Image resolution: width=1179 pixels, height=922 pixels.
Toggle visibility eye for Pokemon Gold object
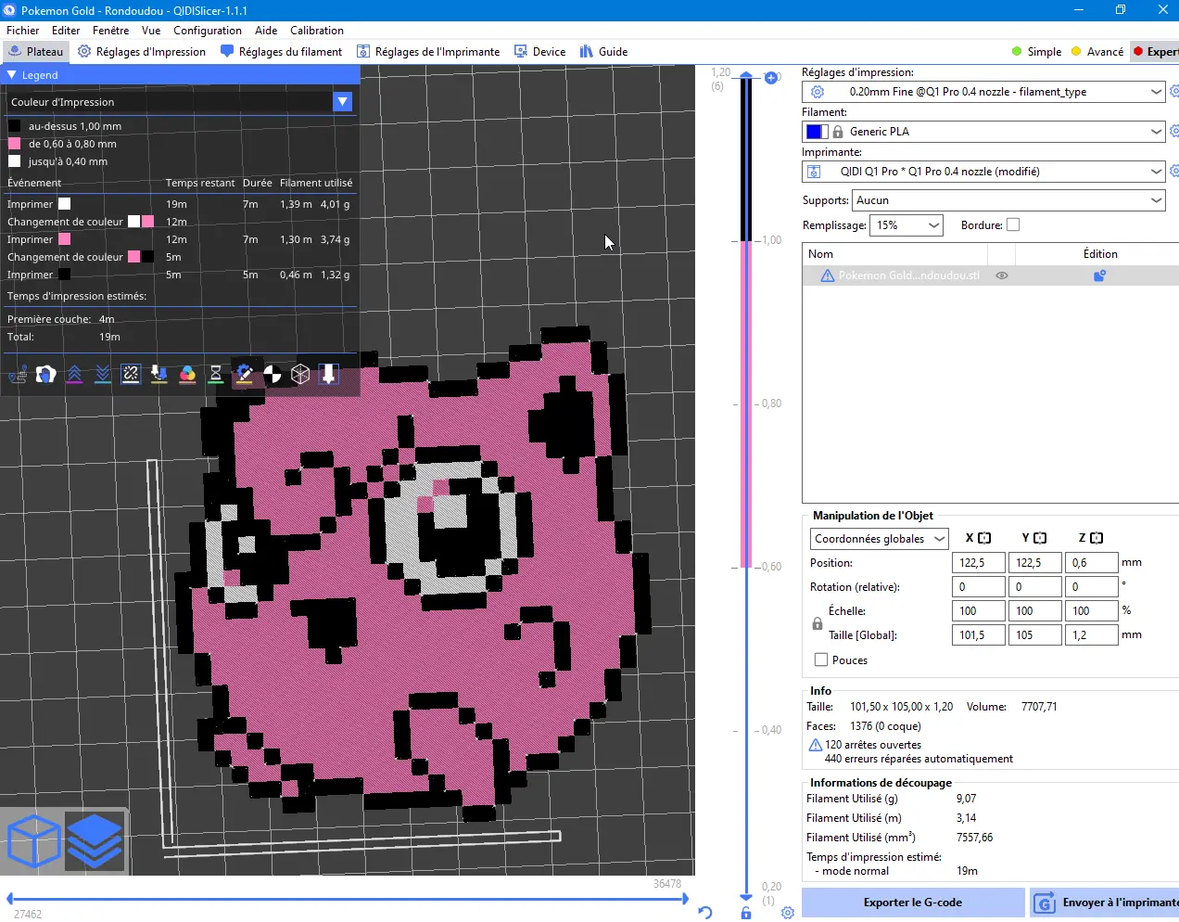1002,275
